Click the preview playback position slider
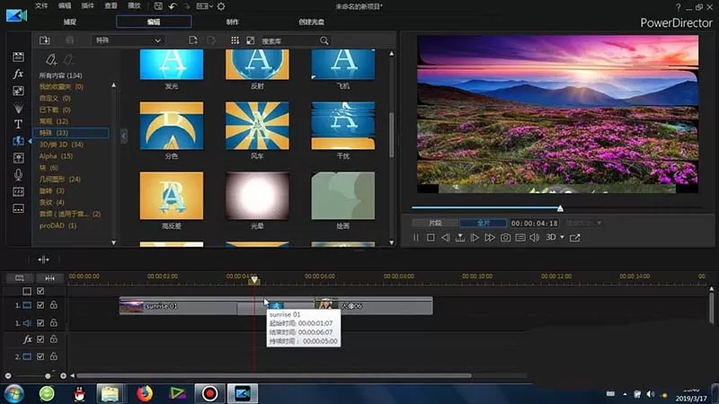The image size is (719, 404). tap(557, 208)
